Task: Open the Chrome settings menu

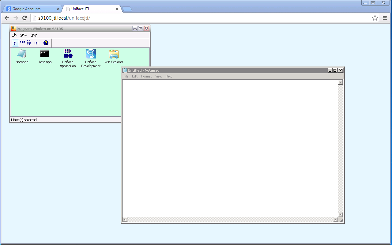Action: point(385,18)
